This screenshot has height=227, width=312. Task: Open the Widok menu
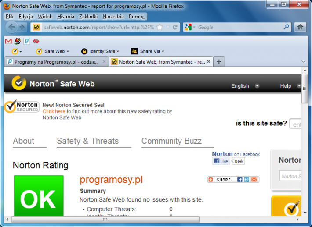45,17
